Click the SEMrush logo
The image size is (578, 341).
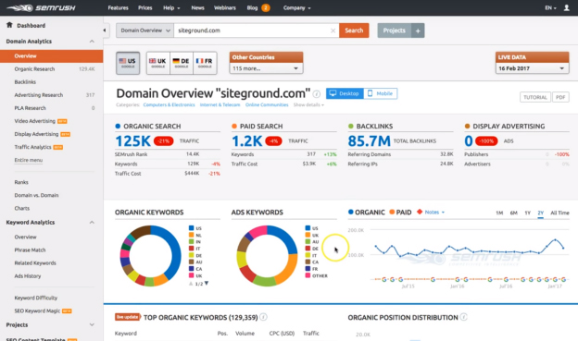coord(41,7)
